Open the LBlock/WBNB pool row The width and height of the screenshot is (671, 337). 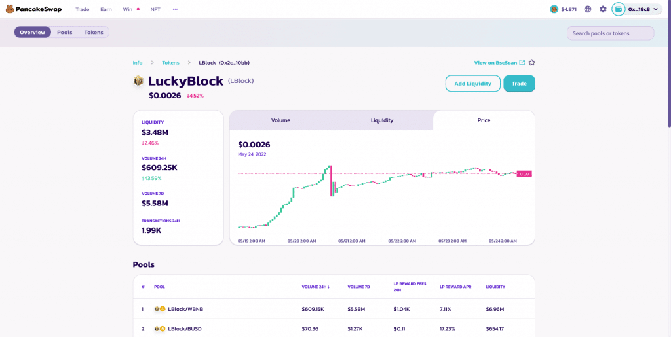(334, 309)
